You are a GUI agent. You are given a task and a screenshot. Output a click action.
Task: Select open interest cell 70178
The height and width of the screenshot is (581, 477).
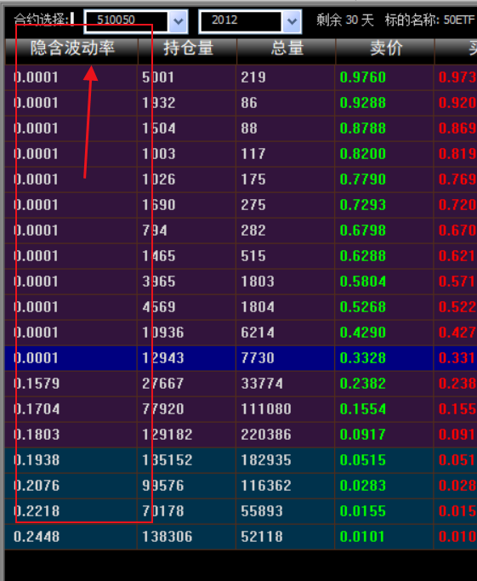coord(163,511)
